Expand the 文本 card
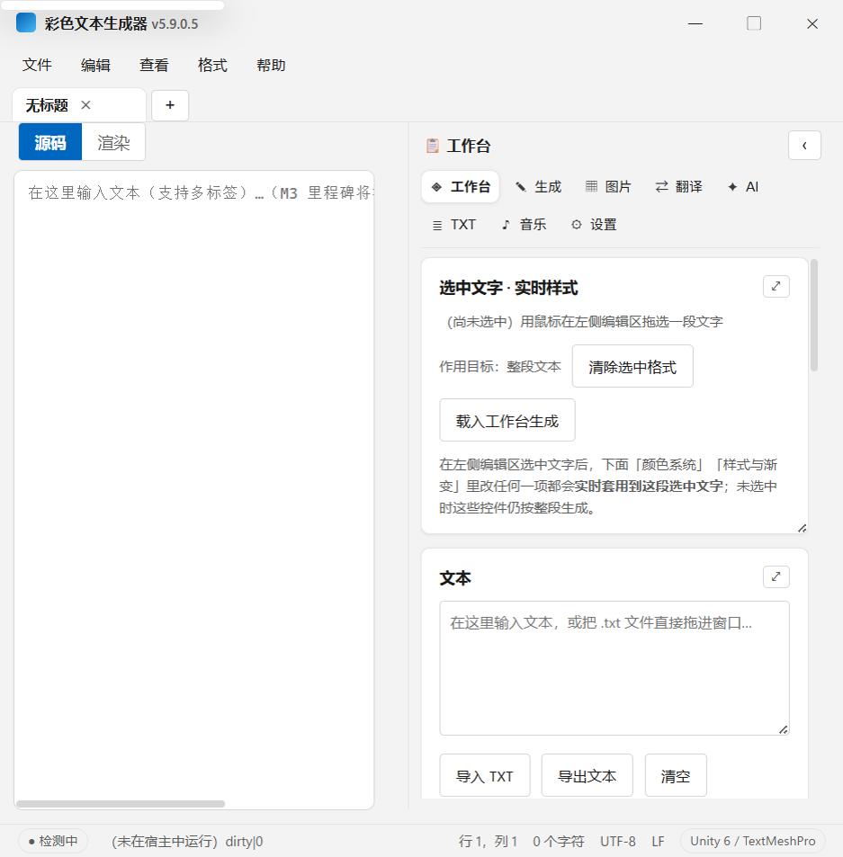 pos(776,576)
